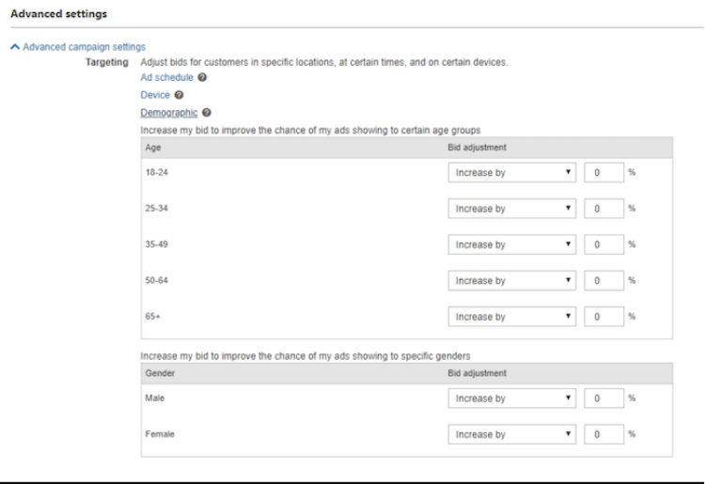The image size is (705, 484).
Task: Open bid adjustment dropdown for age 18-24
Action: (512, 173)
